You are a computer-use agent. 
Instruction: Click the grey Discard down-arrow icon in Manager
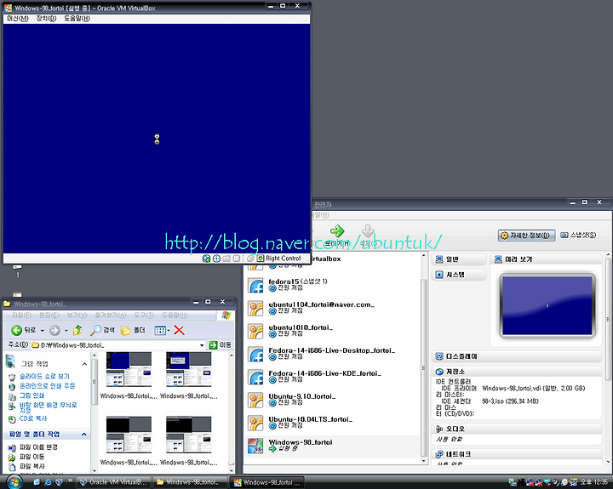(x=368, y=230)
